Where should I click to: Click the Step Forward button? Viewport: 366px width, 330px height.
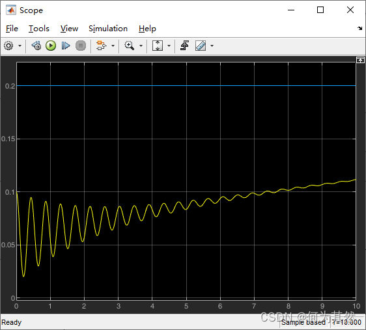(66, 46)
